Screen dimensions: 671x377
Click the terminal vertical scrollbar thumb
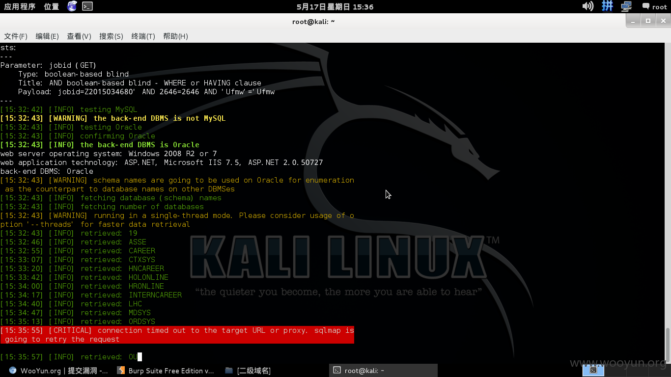click(x=668, y=345)
